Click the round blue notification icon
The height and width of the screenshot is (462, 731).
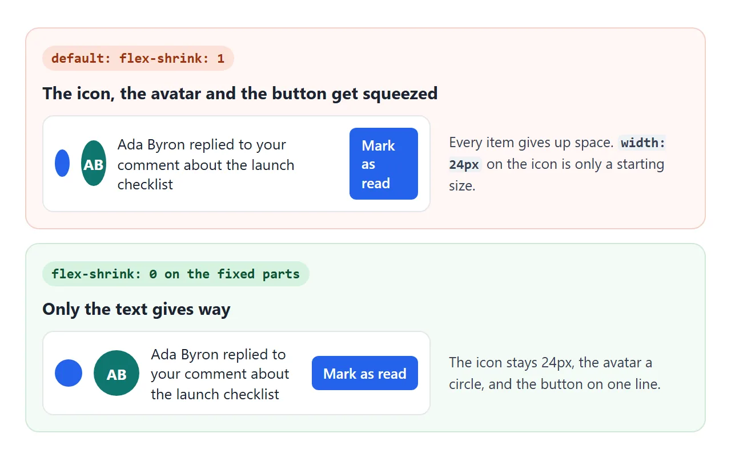pyautogui.click(x=69, y=373)
